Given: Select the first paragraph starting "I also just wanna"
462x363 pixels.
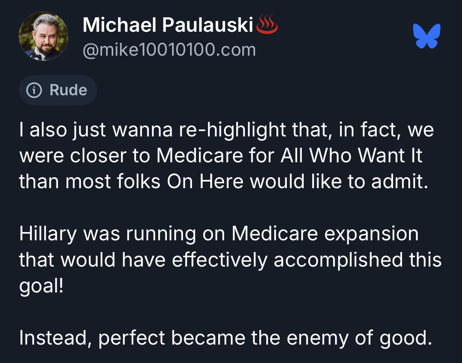Looking at the screenshot, I should click(226, 156).
